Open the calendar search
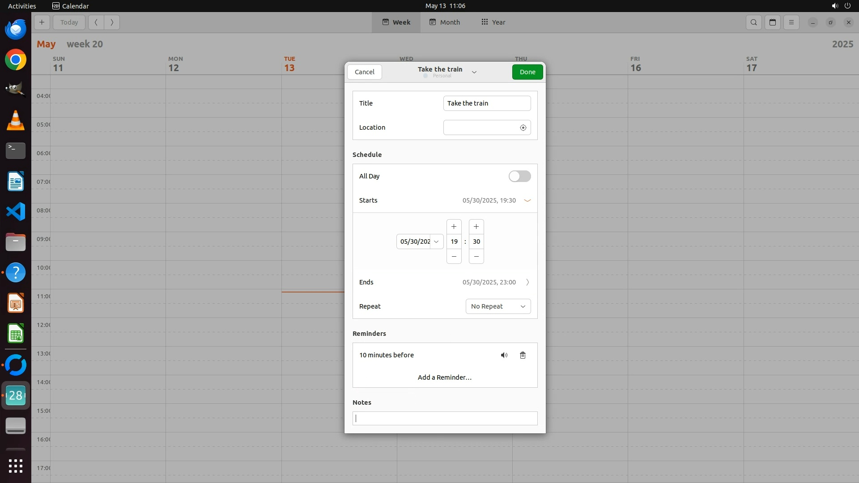The height and width of the screenshot is (483, 859). pyautogui.click(x=754, y=22)
